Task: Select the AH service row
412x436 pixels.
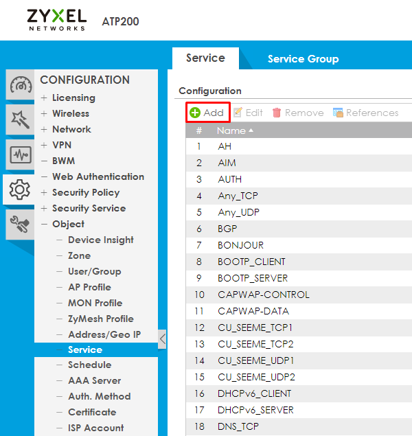Action: click(x=299, y=146)
